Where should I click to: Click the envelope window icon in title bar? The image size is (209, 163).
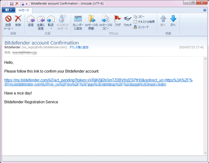[x=4, y=4]
